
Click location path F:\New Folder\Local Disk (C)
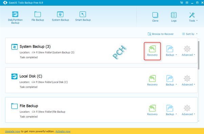(52, 82)
